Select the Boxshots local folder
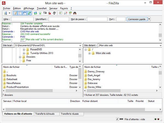Viewport: 164px width, 123px height. pyautogui.click(x=11, y=75)
